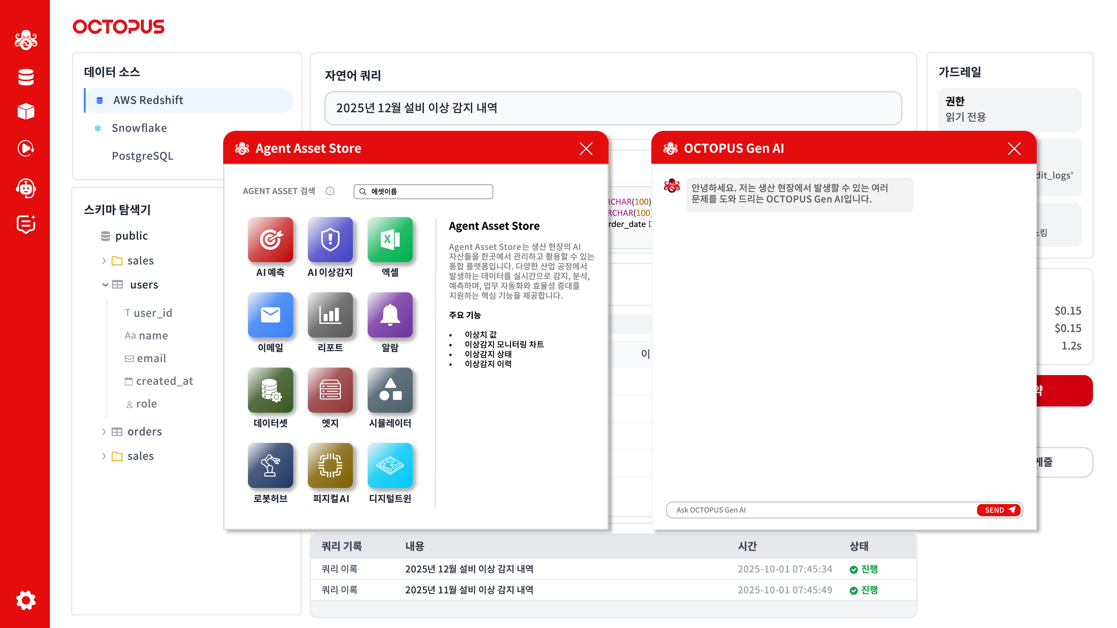Open the AI 예측 asset
Screen dimensions: 1117x628
270,239
